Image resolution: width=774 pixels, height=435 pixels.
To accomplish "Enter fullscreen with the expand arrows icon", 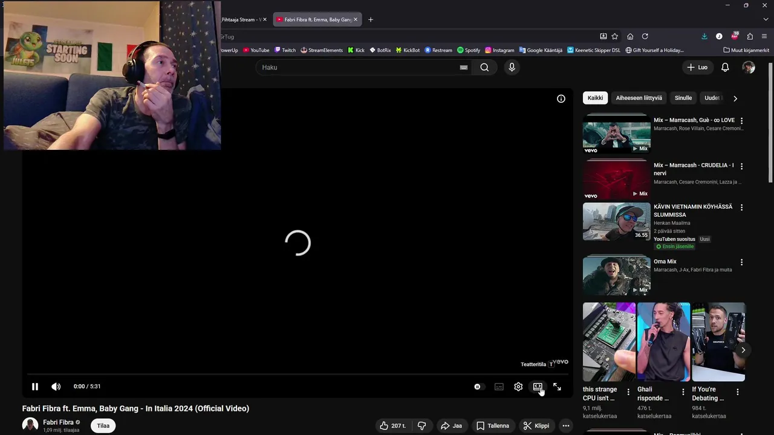I will [x=557, y=387].
